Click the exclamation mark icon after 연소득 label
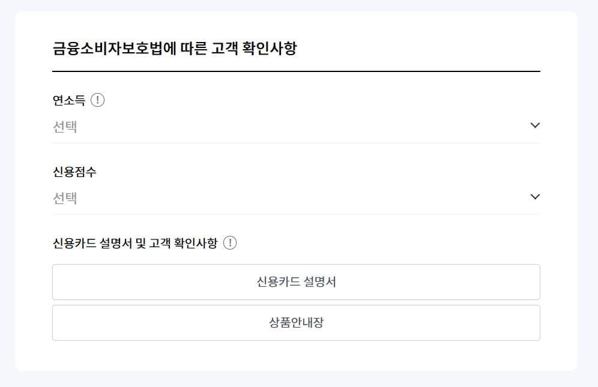The width and height of the screenshot is (598, 387). pyautogui.click(x=98, y=100)
